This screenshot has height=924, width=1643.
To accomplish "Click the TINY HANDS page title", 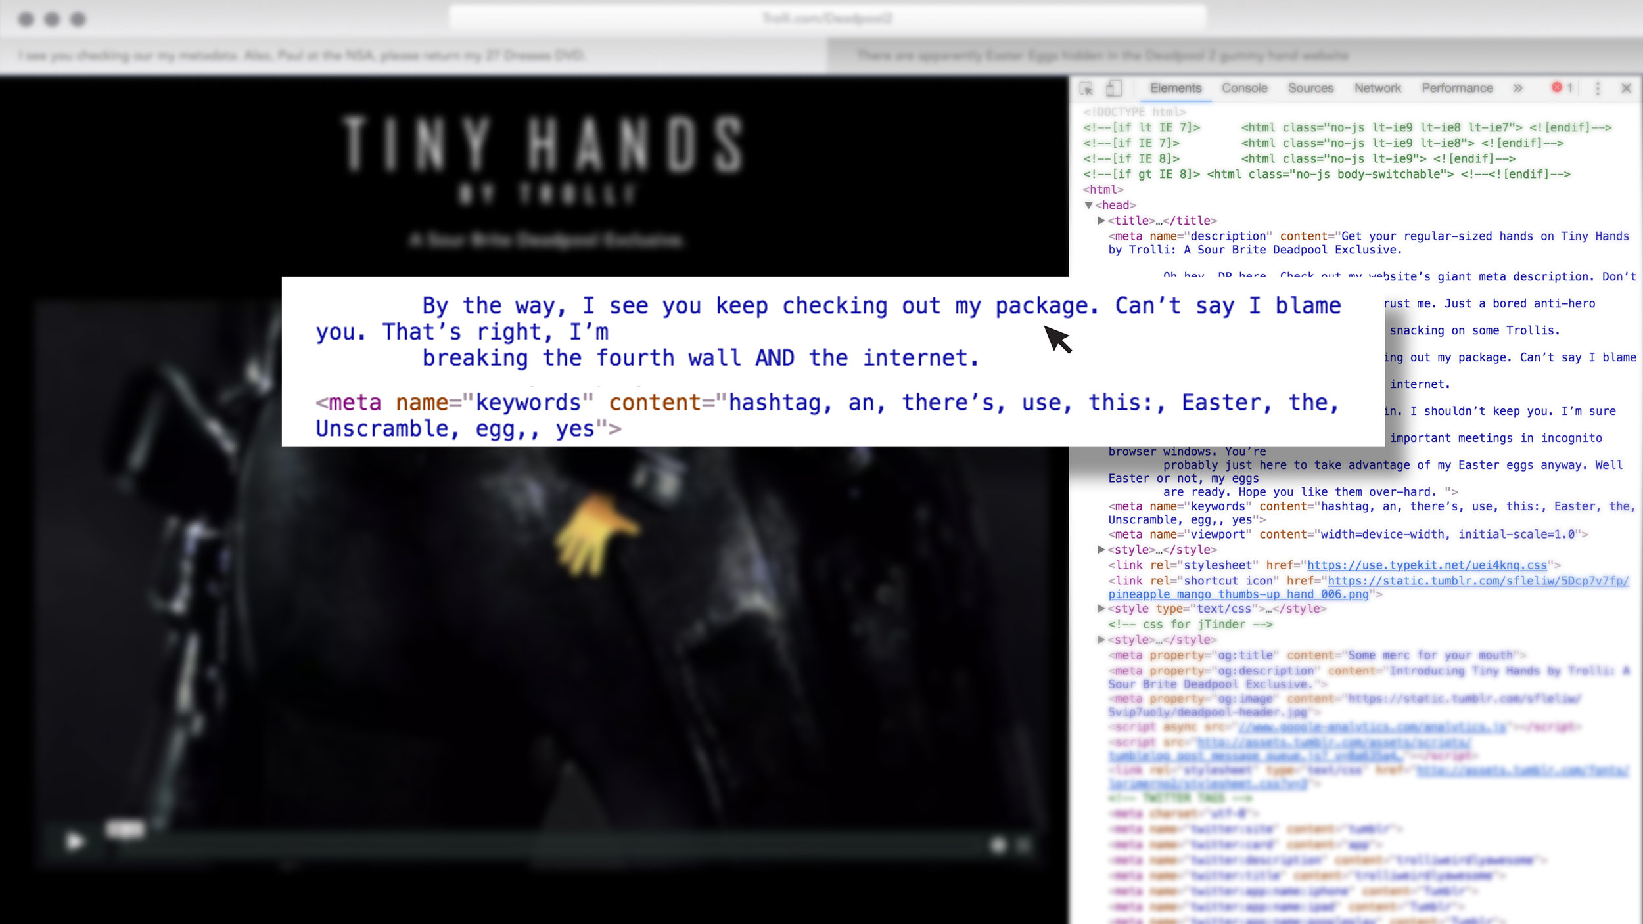I will click(544, 143).
